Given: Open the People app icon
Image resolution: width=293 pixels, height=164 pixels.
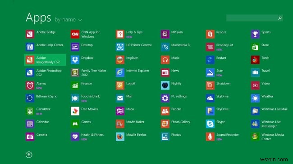Looking at the screenshot, I should tap(165, 111).
